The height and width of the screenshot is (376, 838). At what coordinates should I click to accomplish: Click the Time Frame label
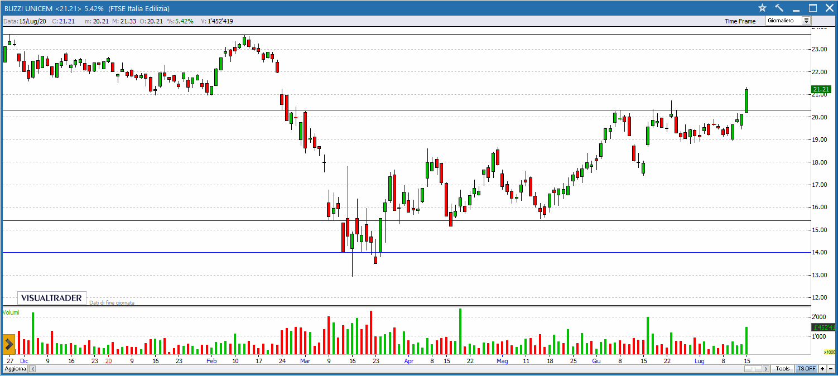740,21
